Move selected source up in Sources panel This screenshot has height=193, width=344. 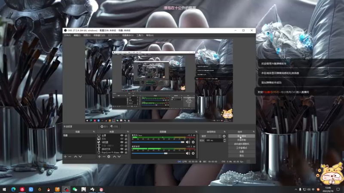[114, 157]
